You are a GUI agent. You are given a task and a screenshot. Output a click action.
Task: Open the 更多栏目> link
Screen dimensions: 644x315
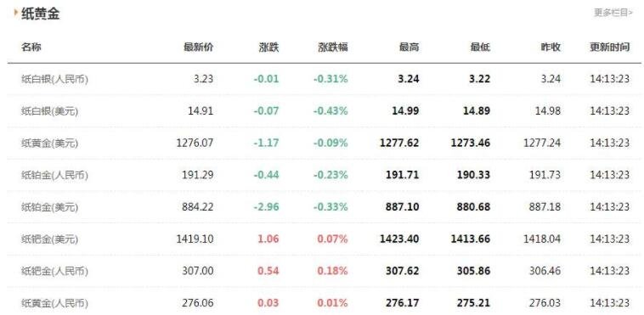tap(613, 13)
